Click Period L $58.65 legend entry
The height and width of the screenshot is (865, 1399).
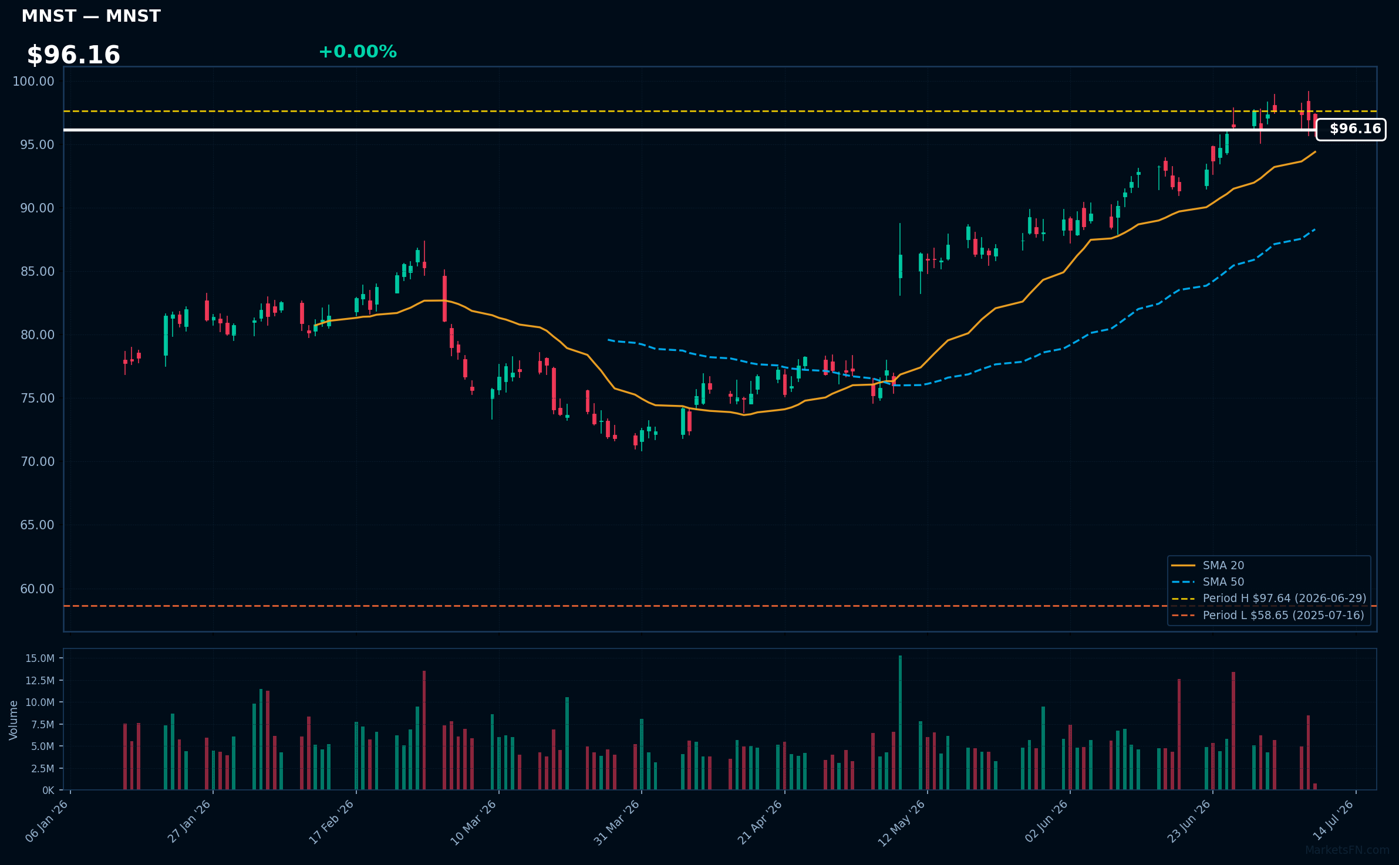[x=1267, y=615]
